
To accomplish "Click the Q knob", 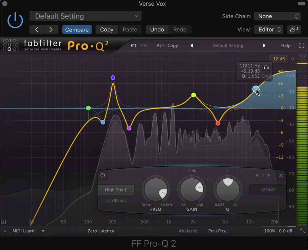I will tap(228, 190).
